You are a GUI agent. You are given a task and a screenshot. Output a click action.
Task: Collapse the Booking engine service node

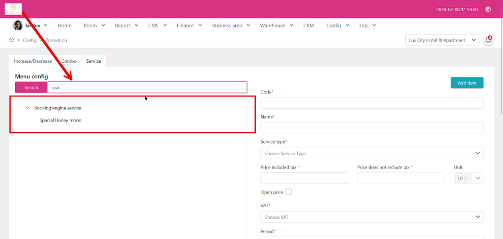coord(28,108)
